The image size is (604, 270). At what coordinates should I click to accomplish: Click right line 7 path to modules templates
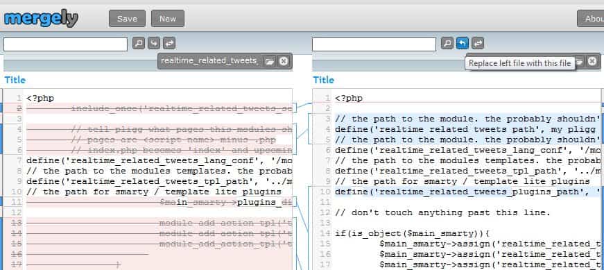(x=467, y=161)
